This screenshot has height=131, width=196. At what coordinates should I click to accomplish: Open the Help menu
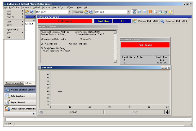[x=86, y=7]
